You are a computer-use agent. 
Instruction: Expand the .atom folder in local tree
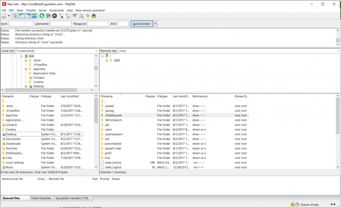[x=26, y=60]
